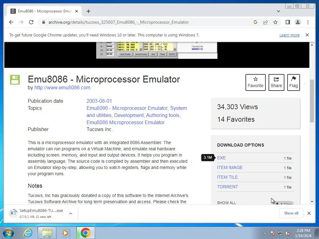
Task: Open the Development topic link
Action: [x=129, y=115]
